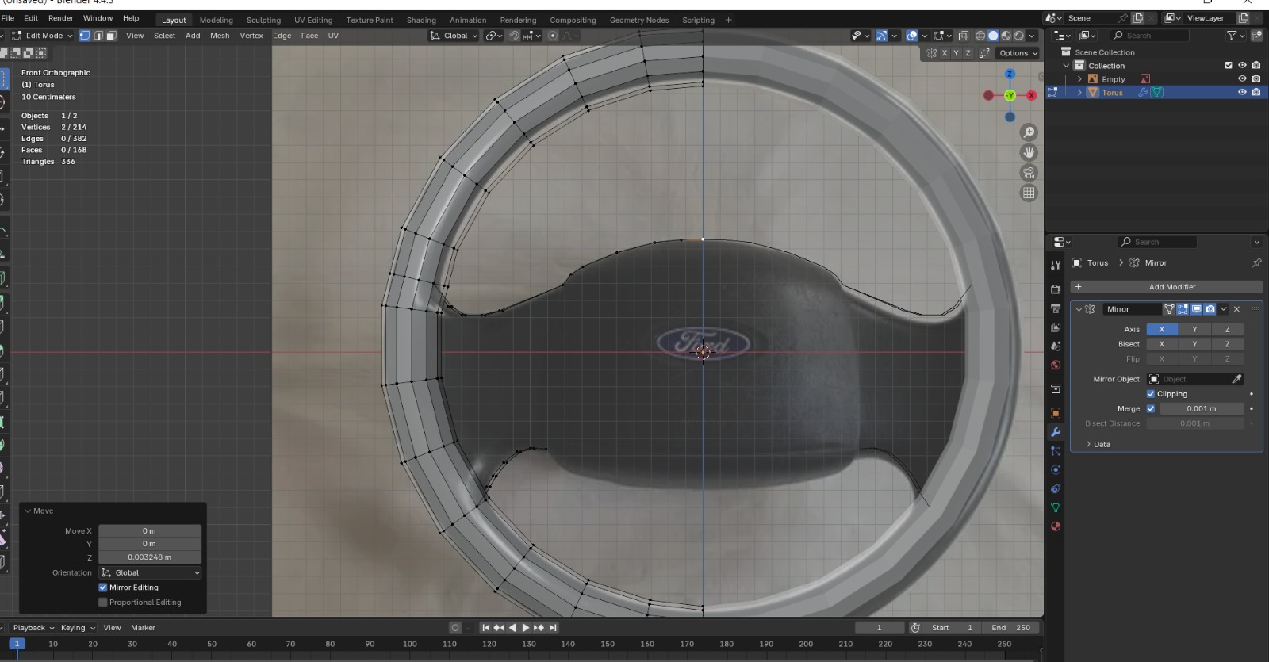Switch to orthographic/perspective grid icon
Viewport: 1269px width, 662px height.
tap(1029, 193)
